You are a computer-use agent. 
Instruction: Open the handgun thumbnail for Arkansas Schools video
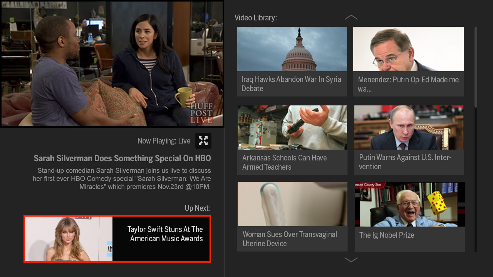[292, 127]
